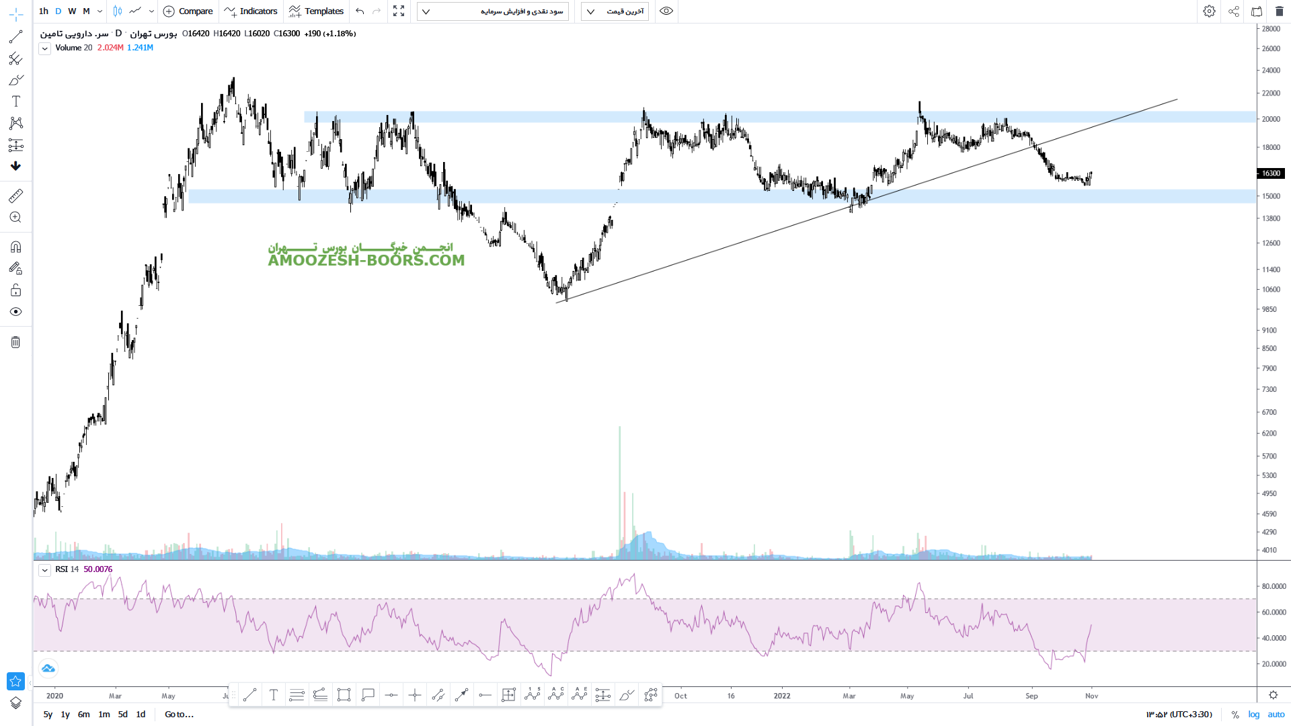The height and width of the screenshot is (726, 1291).
Task: Click the zoom in magnifier tool
Action: point(15,217)
